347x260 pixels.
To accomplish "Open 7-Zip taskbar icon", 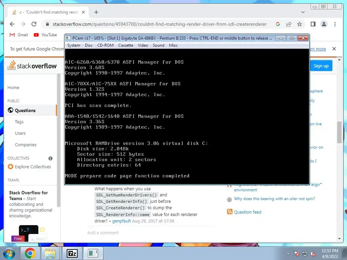I will (72, 253).
